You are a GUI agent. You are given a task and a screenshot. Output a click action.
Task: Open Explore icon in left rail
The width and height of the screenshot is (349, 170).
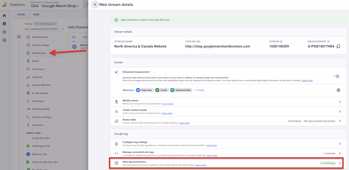(4, 32)
